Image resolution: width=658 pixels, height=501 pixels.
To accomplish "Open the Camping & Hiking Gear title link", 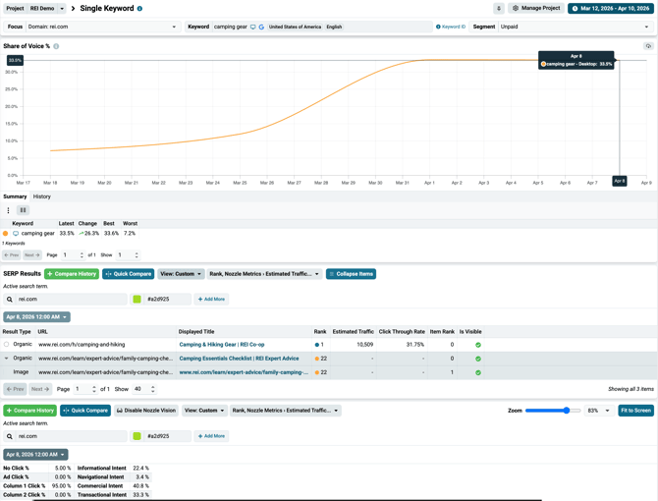I will point(221,345).
